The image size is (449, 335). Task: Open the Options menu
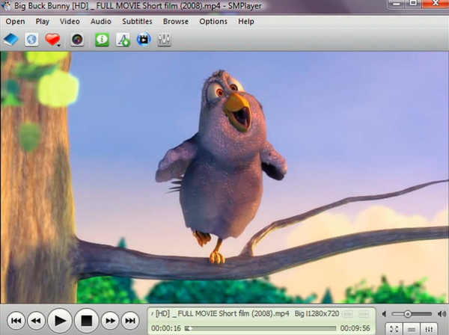point(213,22)
